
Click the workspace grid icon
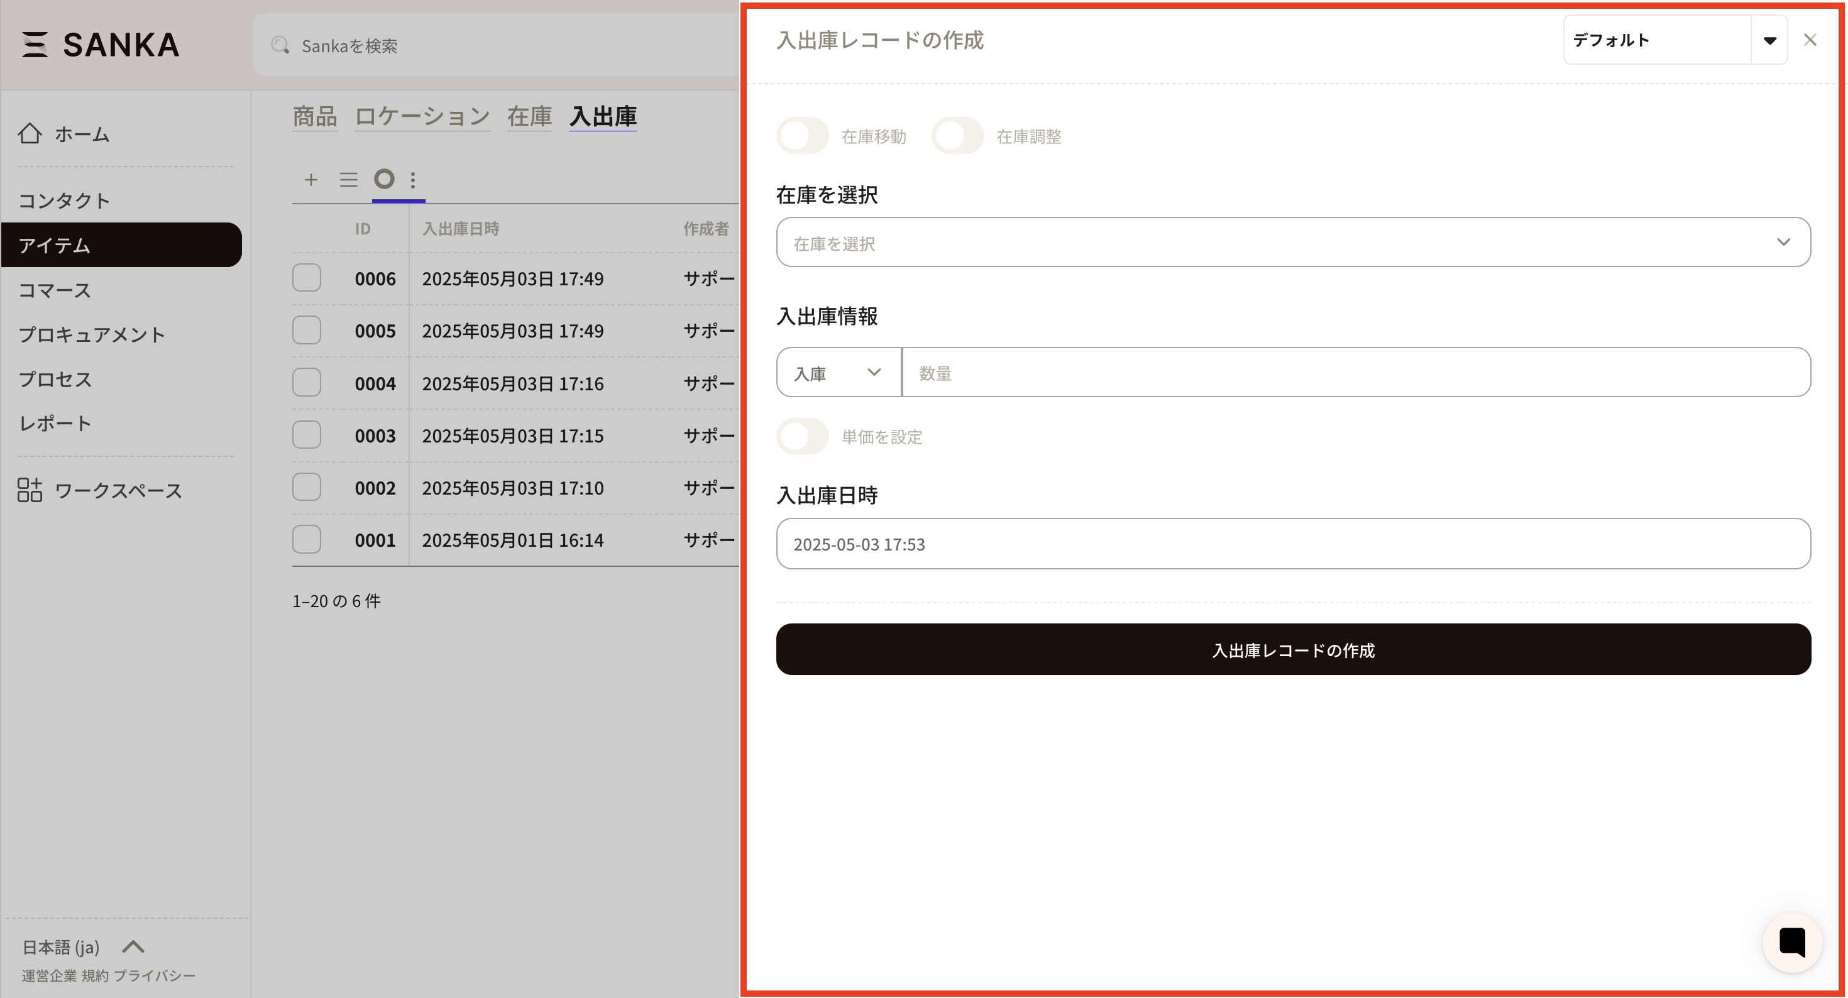pos(30,490)
